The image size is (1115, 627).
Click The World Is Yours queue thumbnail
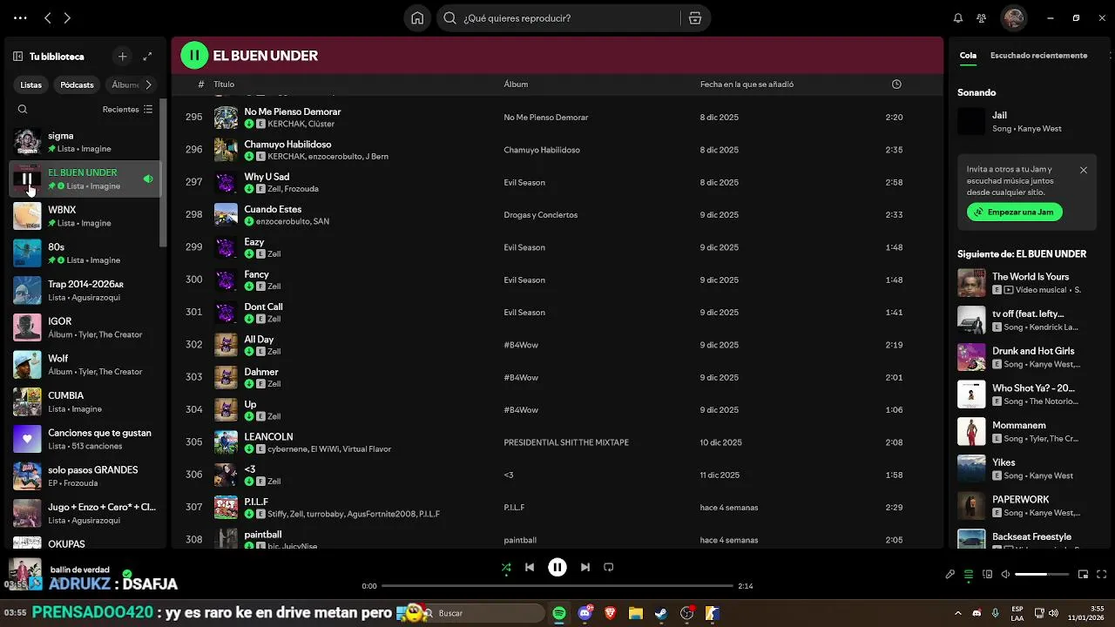point(971,283)
